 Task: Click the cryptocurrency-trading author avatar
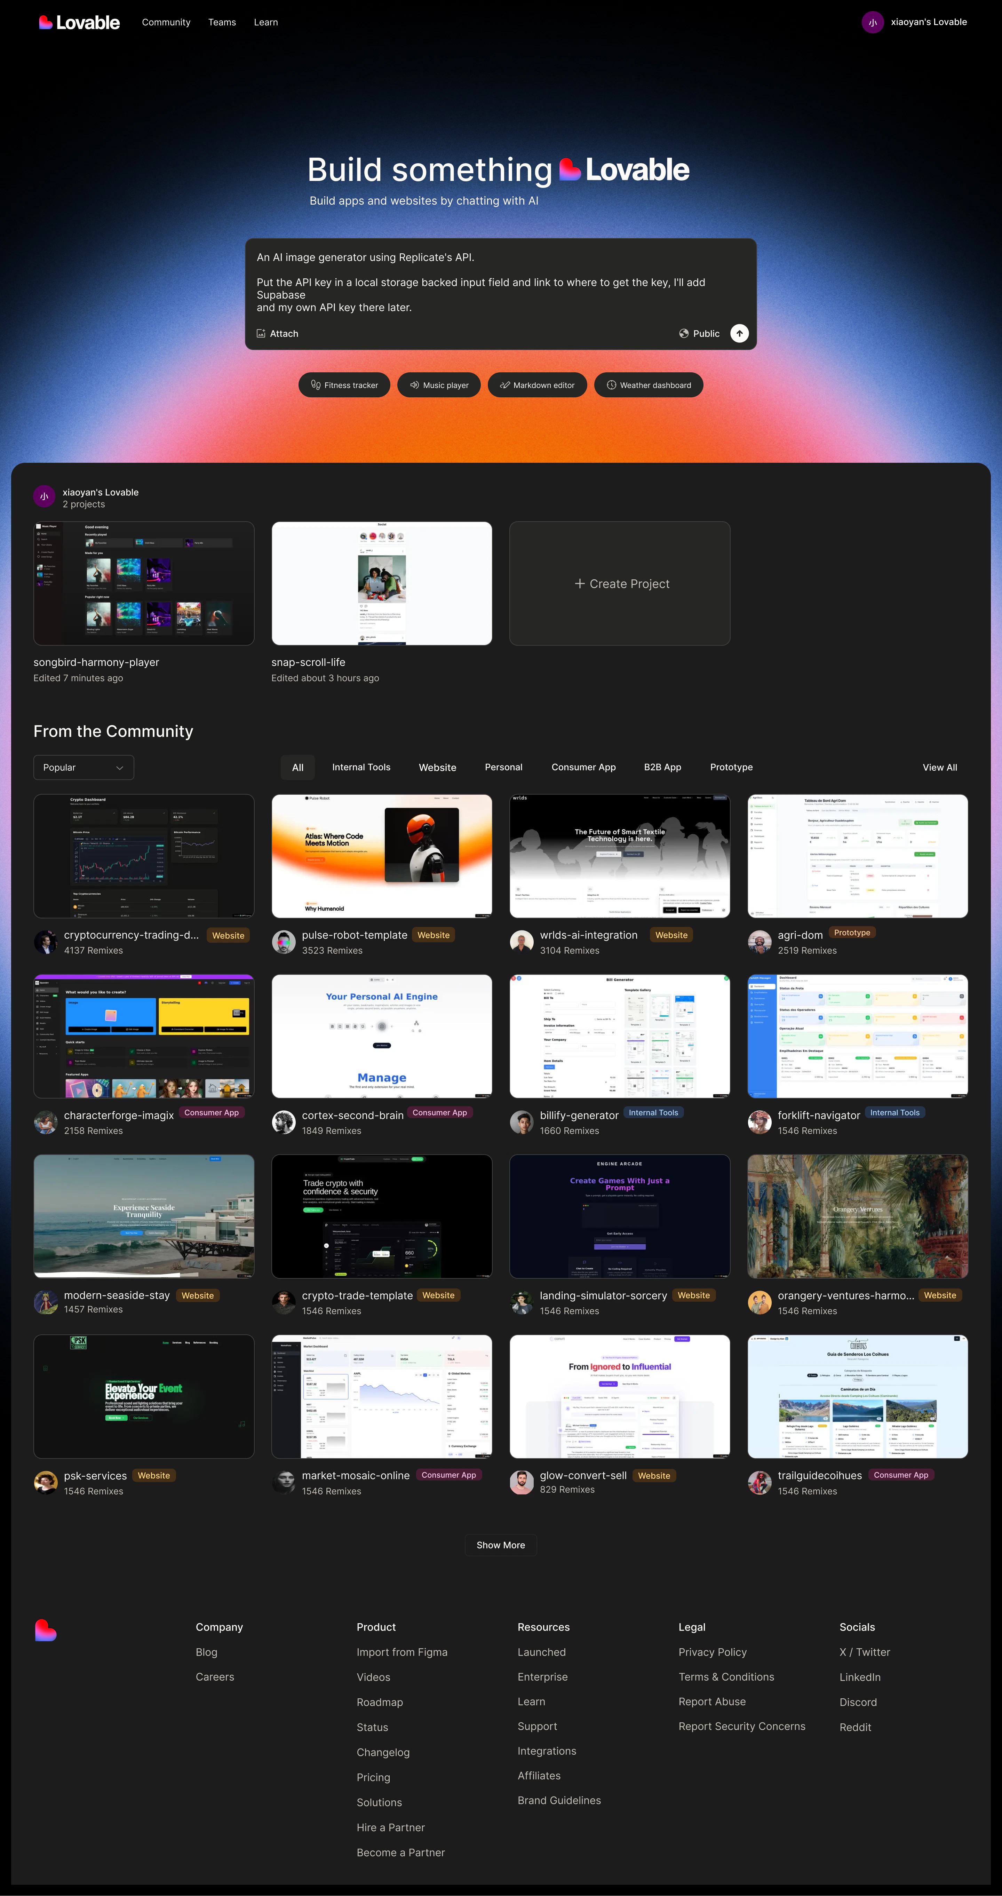(46, 942)
